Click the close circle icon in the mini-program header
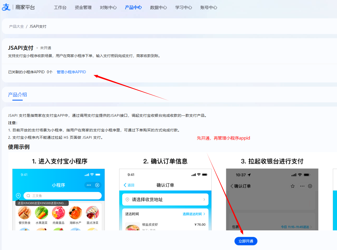Image resolution: width=337 pixels, height=250 pixels. click(x=97, y=185)
